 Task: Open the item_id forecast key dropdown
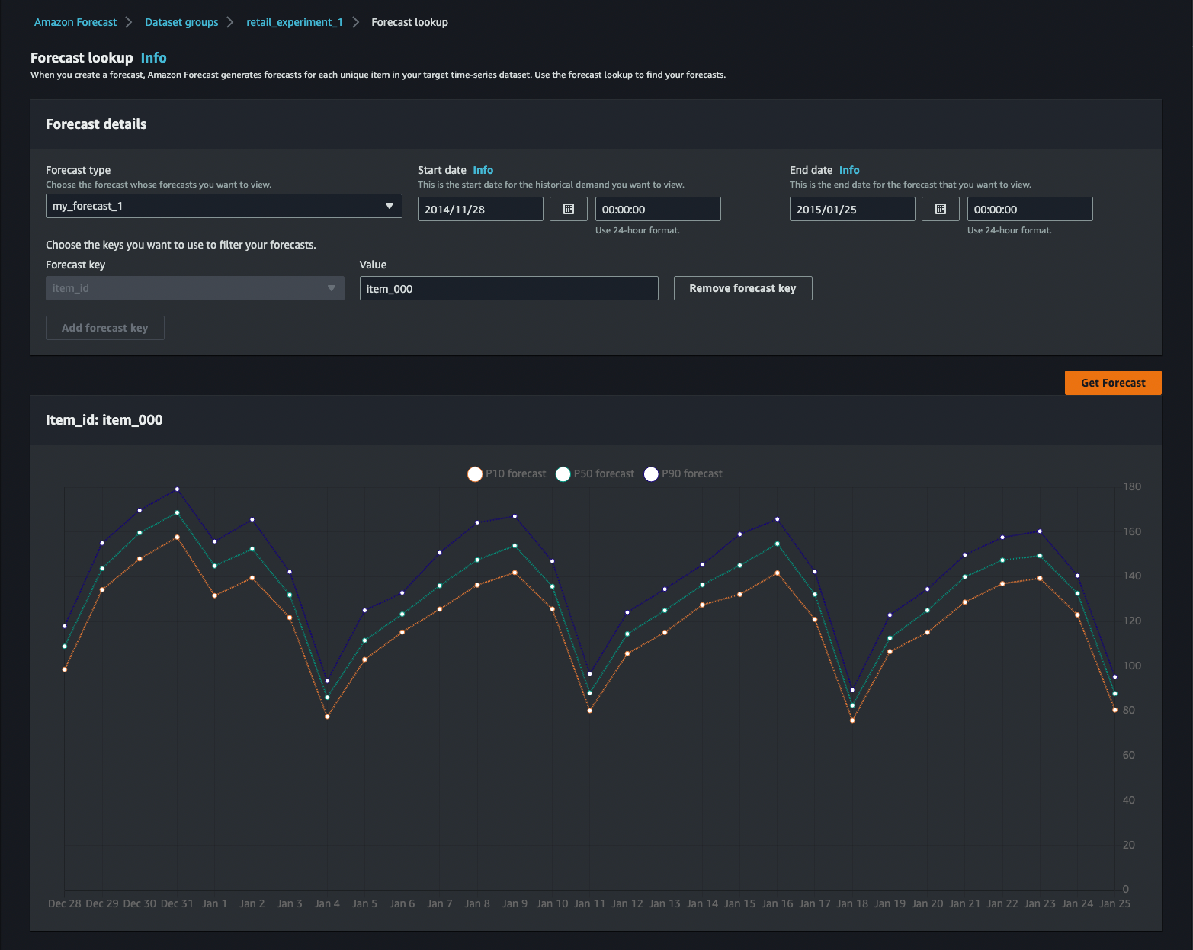194,288
